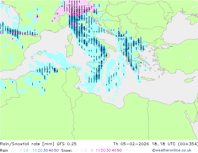Pick the Snow 40 legend color value

tap(114, 151)
